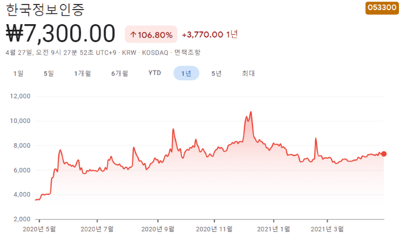
Task: Select the 5일 time range tab
Action: (49, 74)
